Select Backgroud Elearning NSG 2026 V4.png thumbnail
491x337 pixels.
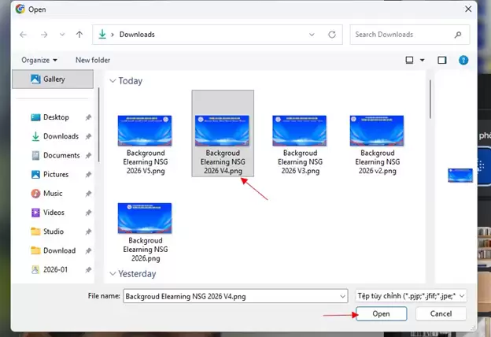[222, 131]
